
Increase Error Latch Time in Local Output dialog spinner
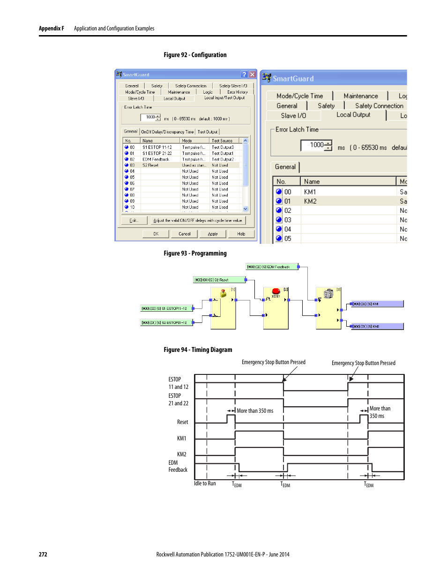pyautogui.click(x=328, y=143)
